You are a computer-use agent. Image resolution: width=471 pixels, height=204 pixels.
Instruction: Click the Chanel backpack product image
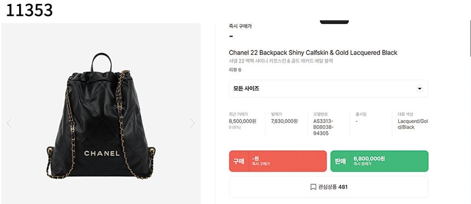coord(101,116)
